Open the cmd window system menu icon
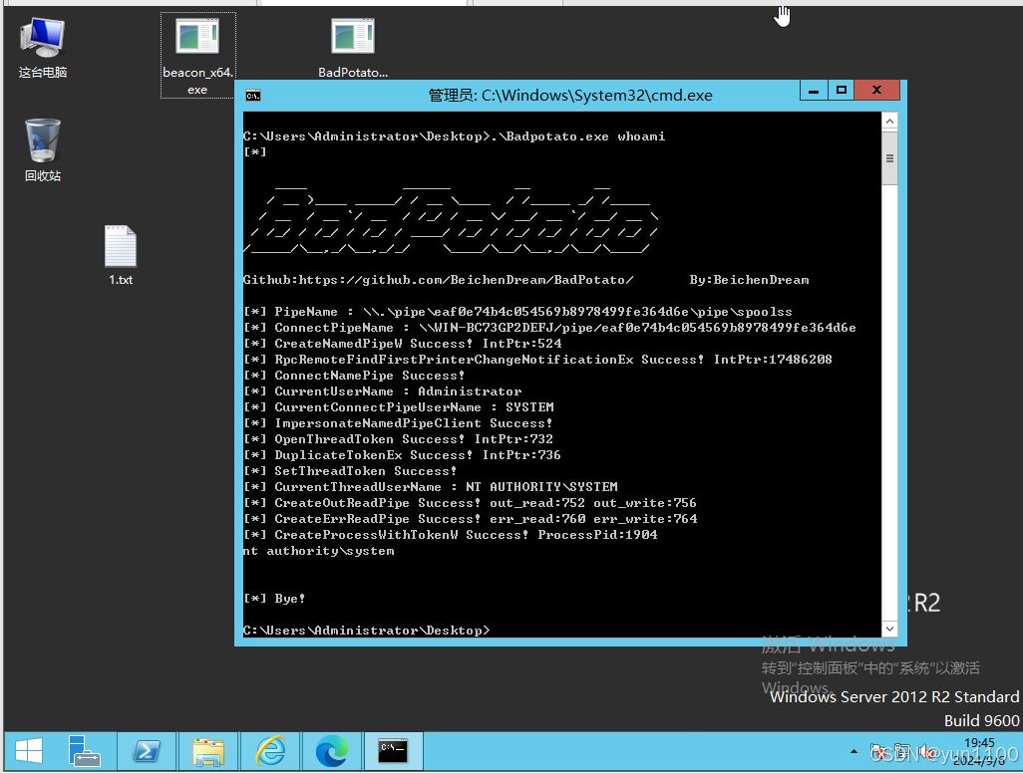This screenshot has width=1023, height=773. click(x=253, y=96)
